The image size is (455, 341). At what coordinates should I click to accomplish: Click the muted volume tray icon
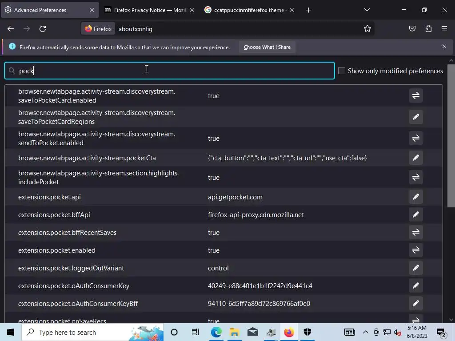coord(398,332)
